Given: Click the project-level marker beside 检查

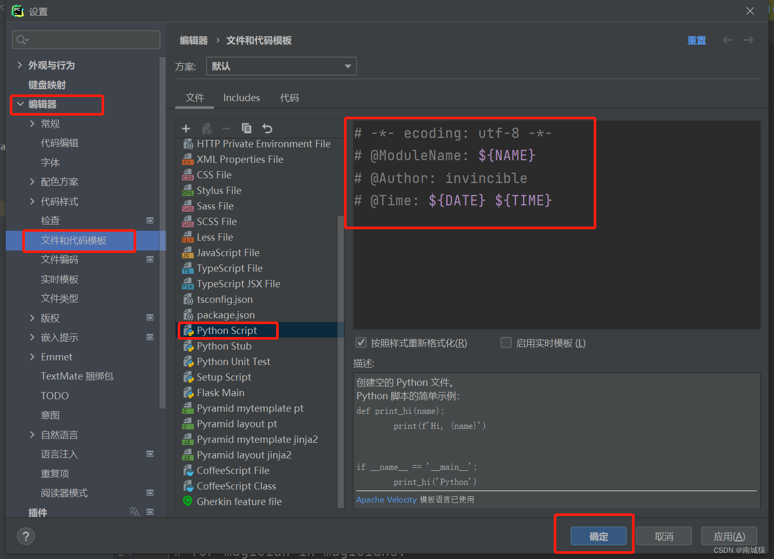Looking at the screenshot, I should [x=150, y=220].
